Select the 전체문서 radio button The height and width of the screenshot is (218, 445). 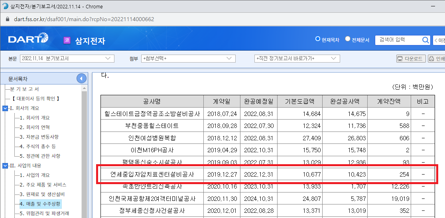(x=348, y=39)
